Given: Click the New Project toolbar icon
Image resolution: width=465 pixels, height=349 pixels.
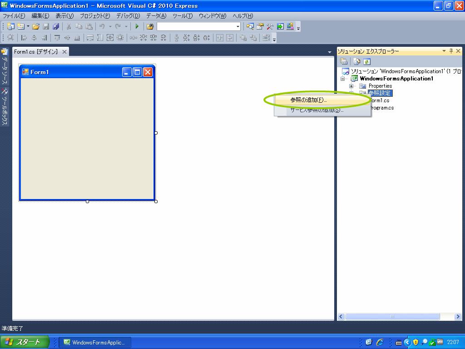Looking at the screenshot, I should point(10,27).
